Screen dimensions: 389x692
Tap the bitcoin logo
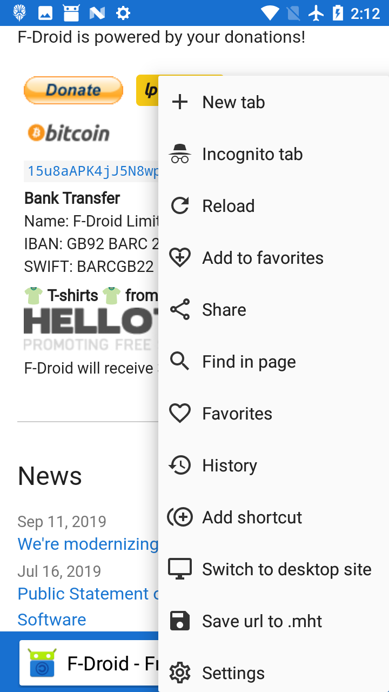tap(69, 133)
